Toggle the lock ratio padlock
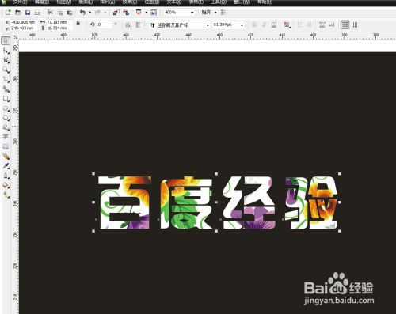 pyautogui.click(x=78, y=23)
